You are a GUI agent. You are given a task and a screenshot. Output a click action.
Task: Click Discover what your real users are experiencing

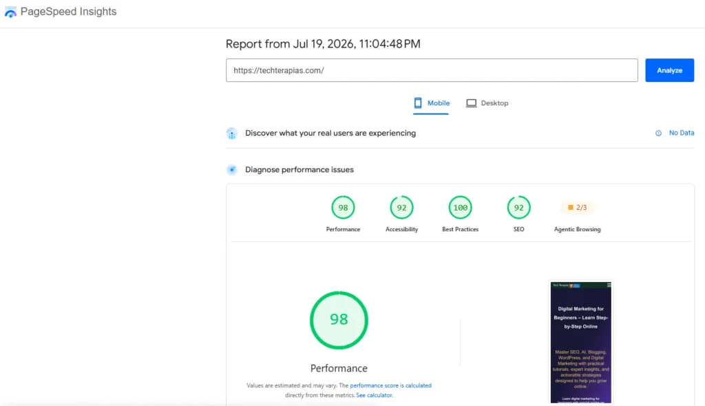[330, 133]
